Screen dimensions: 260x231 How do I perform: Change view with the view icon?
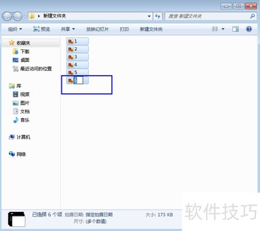215,29
